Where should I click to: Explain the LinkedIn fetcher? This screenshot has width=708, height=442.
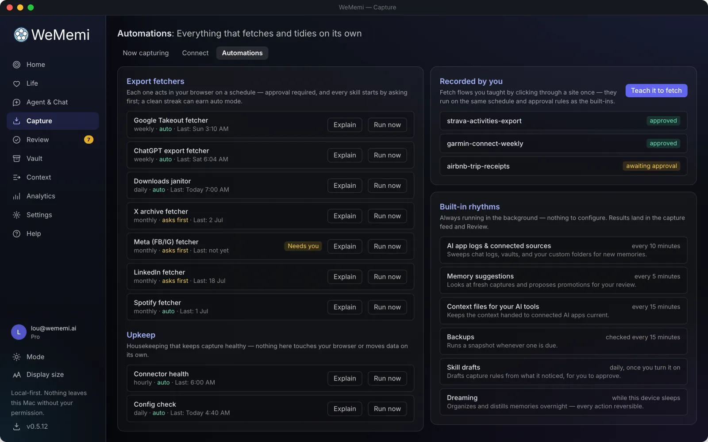(x=345, y=277)
